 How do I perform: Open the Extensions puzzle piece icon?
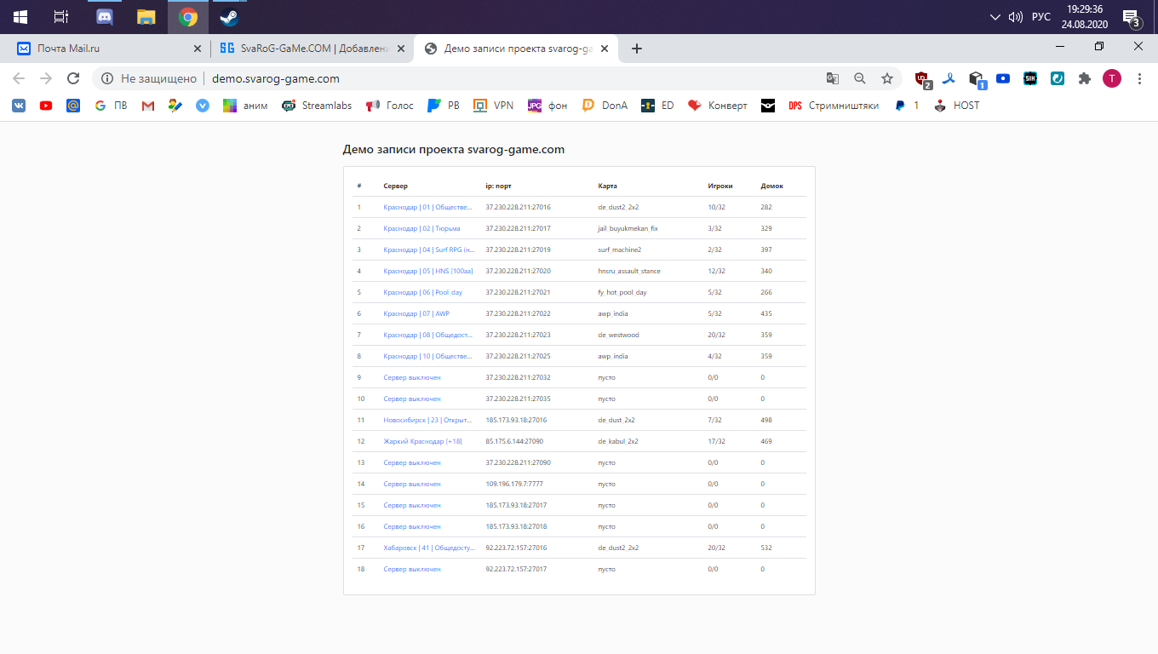[x=1084, y=78]
